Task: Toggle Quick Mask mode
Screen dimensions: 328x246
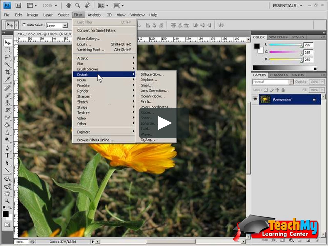Action: [7, 225]
